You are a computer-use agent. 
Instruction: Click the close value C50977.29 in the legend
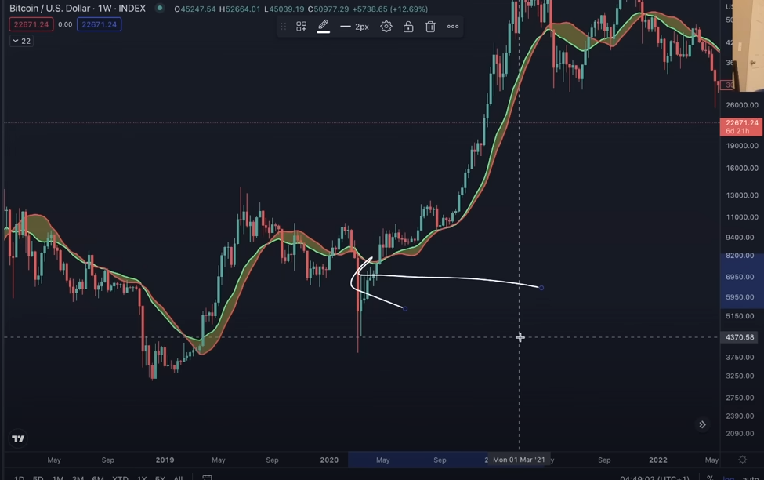tap(328, 9)
